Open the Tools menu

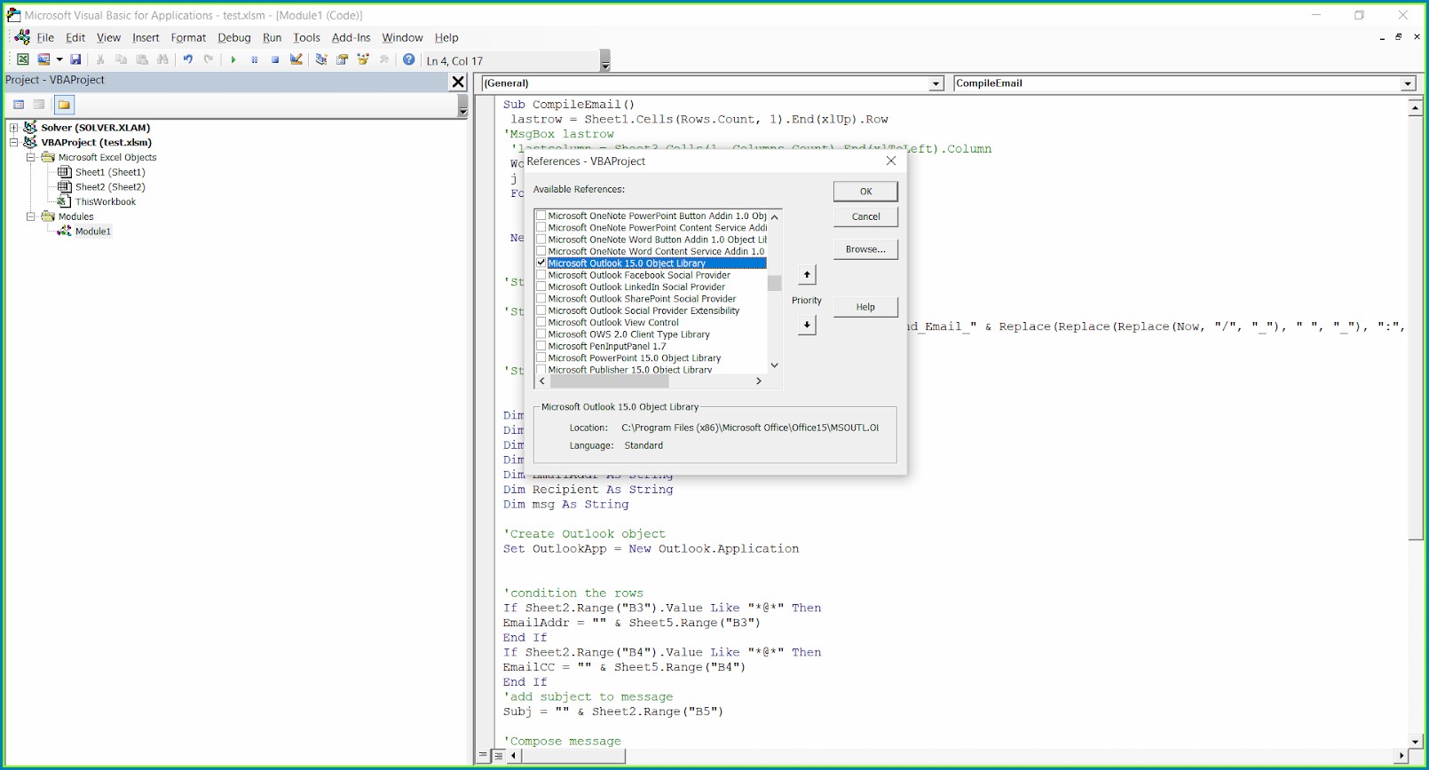coord(306,37)
